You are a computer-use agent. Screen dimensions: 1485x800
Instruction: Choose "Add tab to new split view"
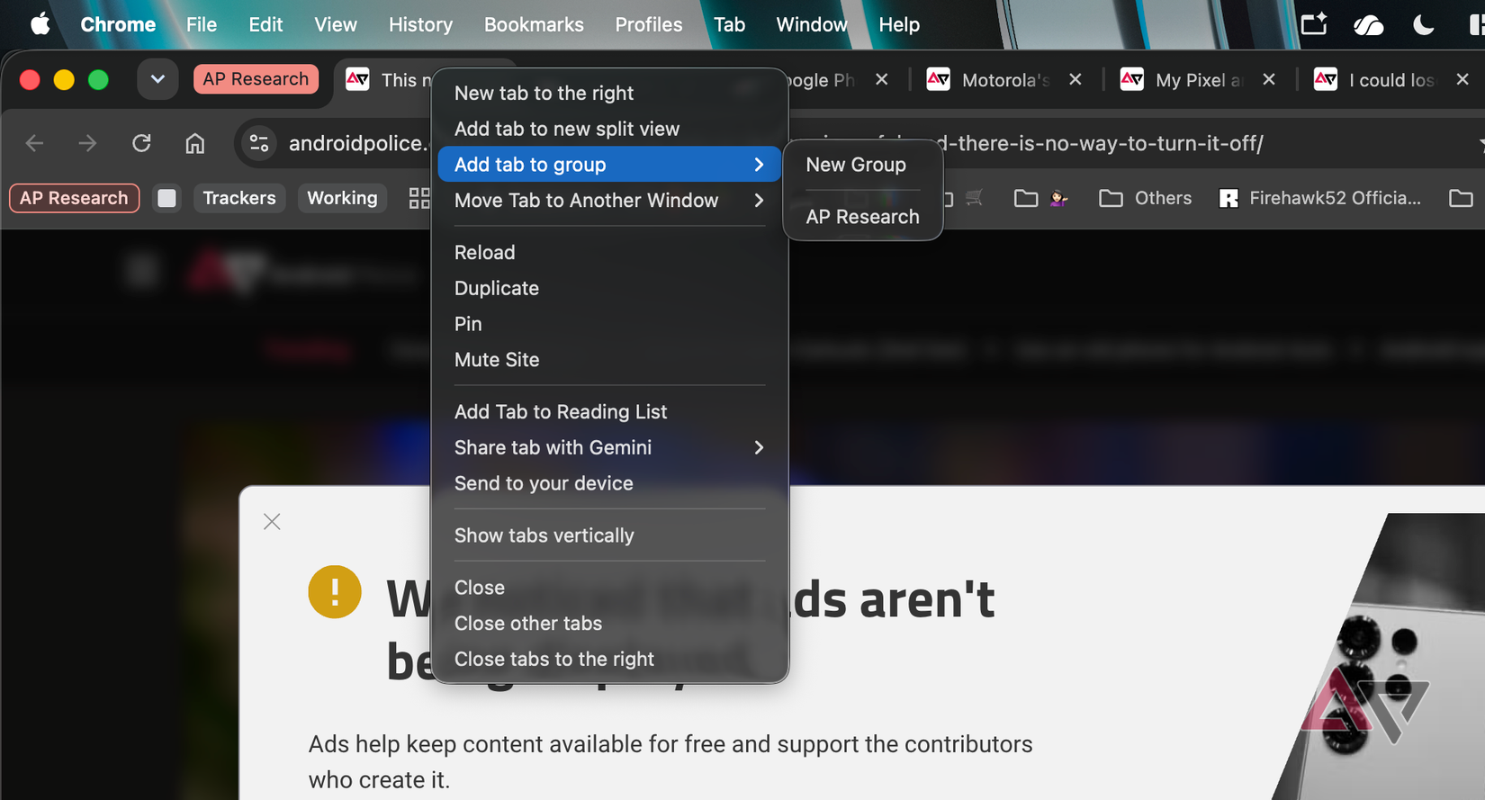(609, 129)
